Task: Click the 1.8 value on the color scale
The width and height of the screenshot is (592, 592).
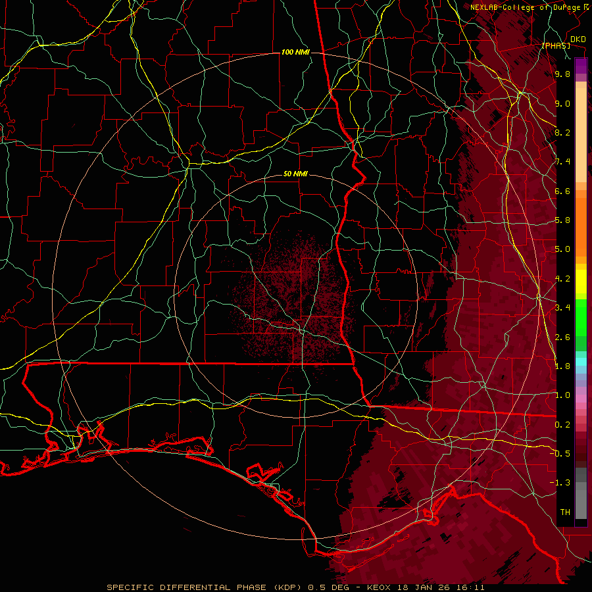Action: [562, 366]
